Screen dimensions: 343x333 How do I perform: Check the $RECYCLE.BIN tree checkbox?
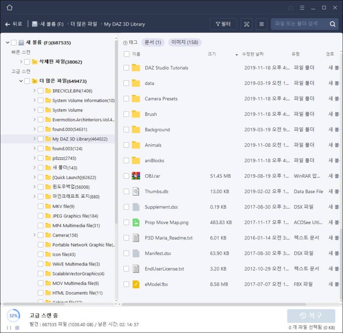coord(40,91)
